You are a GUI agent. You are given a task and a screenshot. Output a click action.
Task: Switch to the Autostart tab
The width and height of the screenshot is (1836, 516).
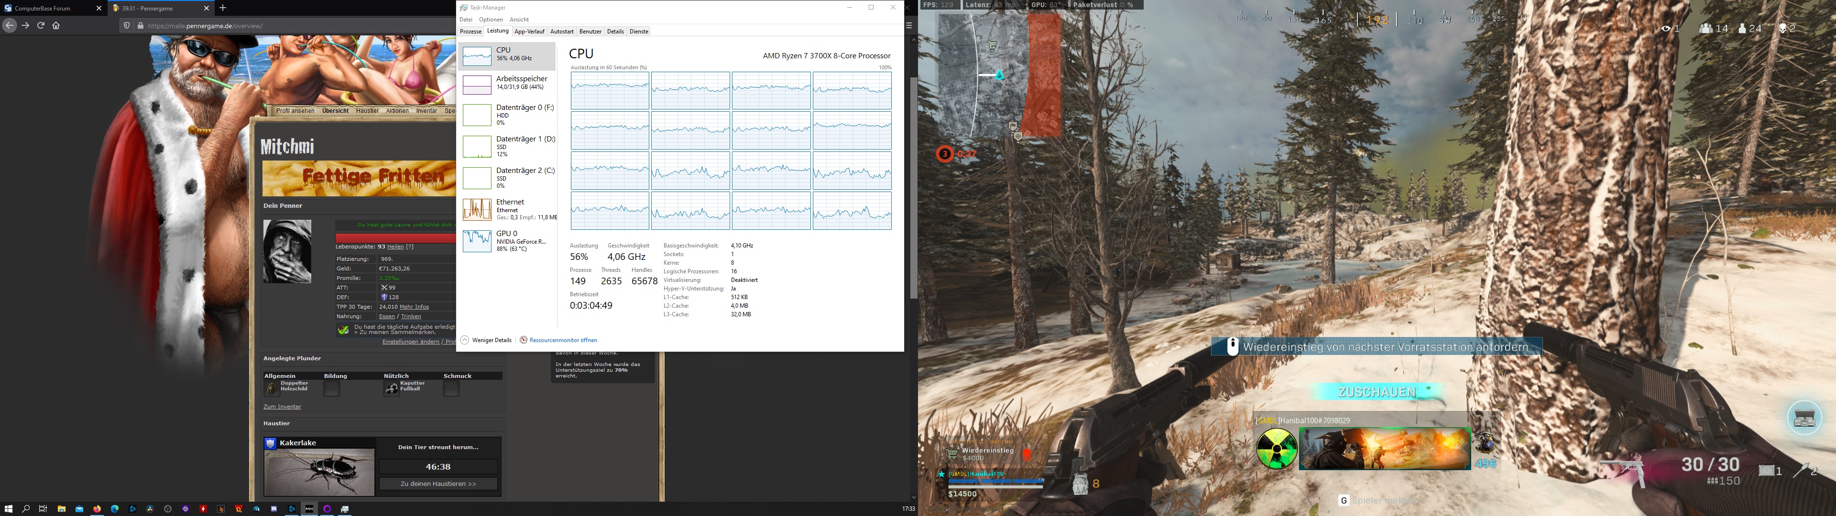tap(562, 32)
